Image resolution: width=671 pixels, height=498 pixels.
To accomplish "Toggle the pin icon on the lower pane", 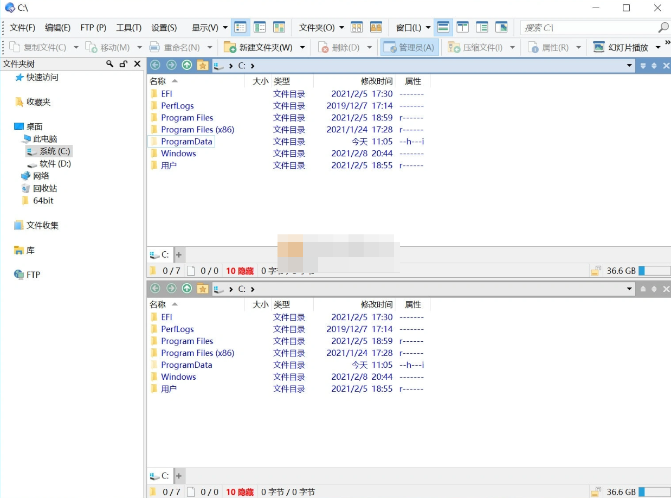I will [643, 289].
